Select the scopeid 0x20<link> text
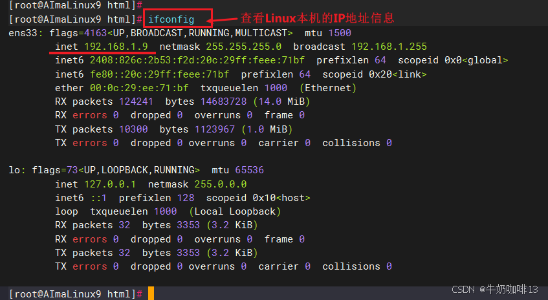The height and width of the screenshot is (300, 548). click(x=375, y=74)
